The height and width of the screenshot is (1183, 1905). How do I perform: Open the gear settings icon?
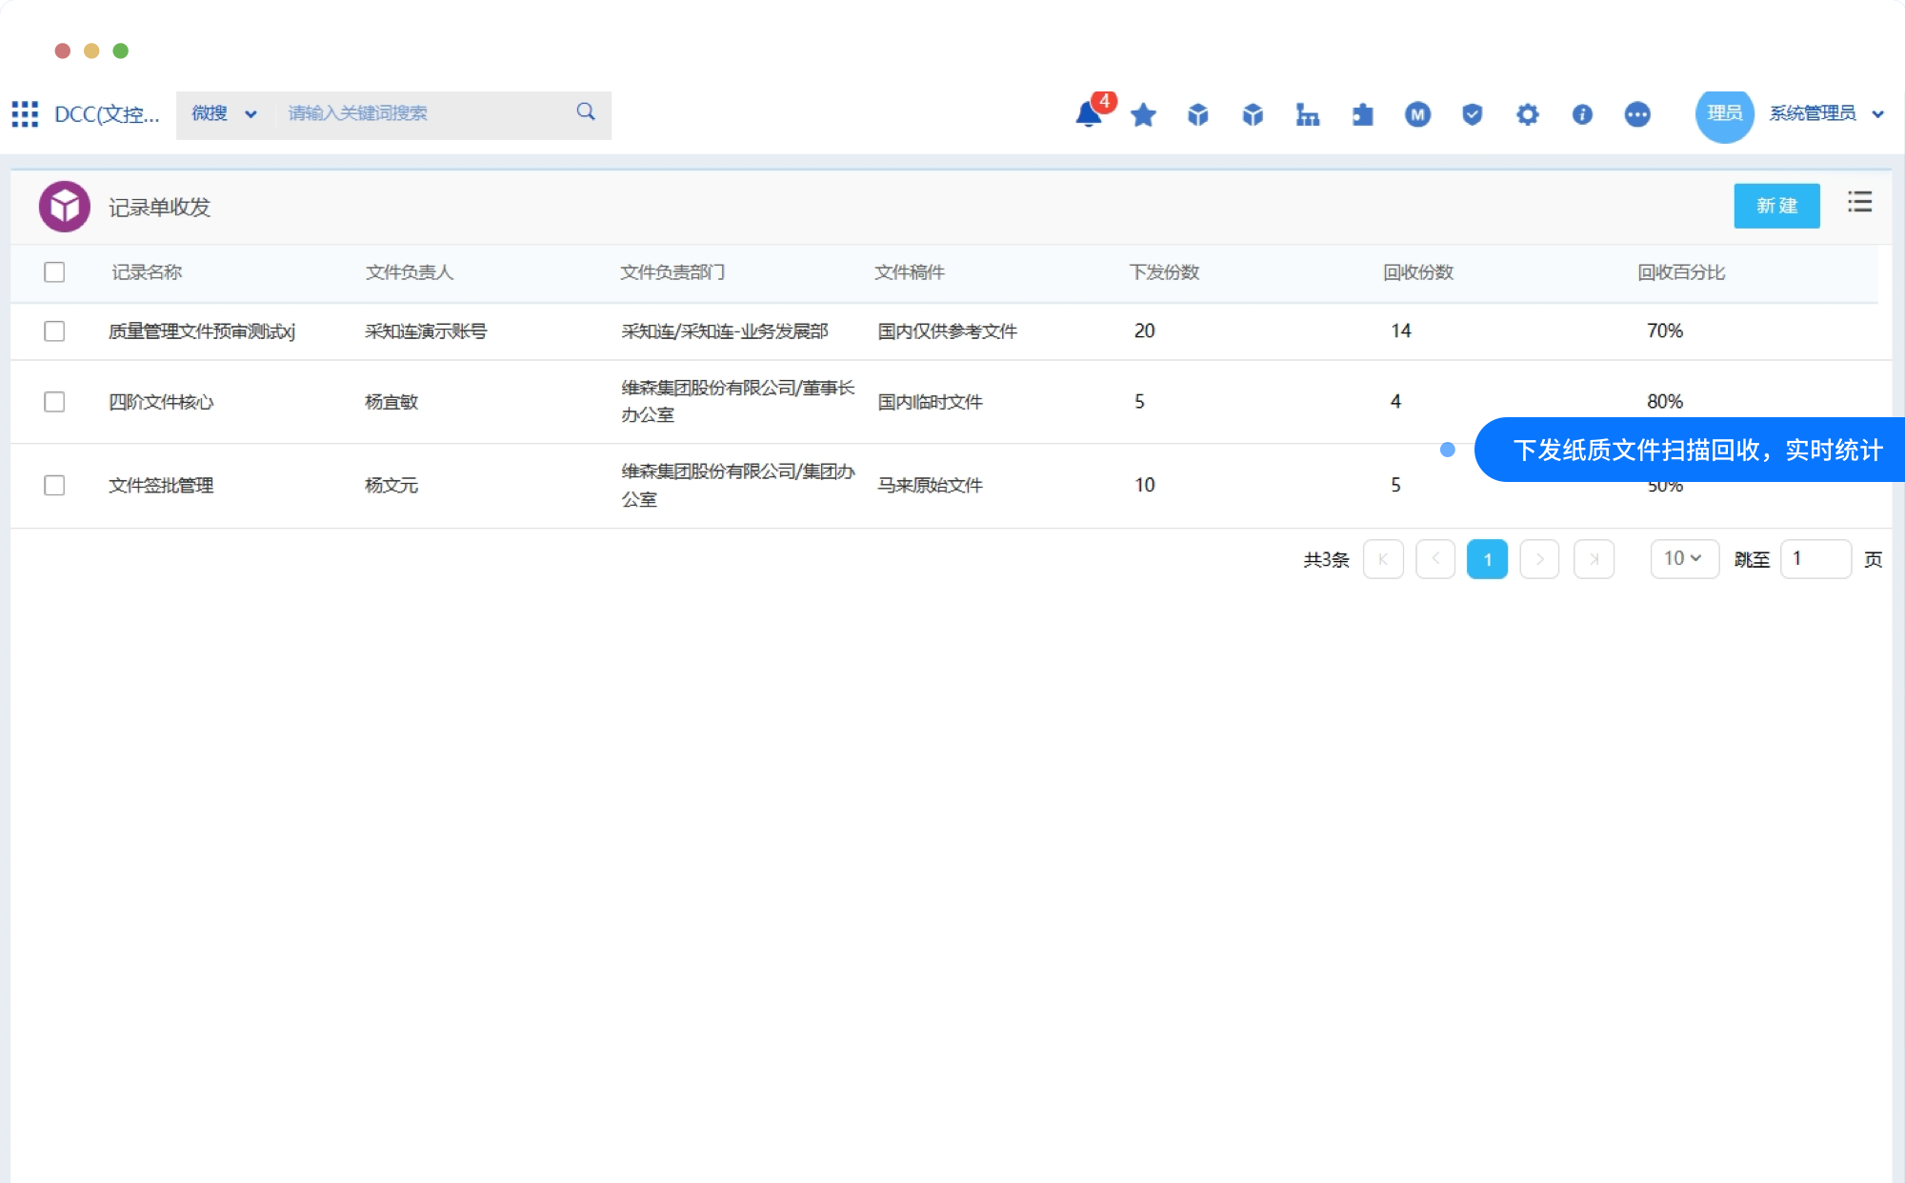point(1527,115)
